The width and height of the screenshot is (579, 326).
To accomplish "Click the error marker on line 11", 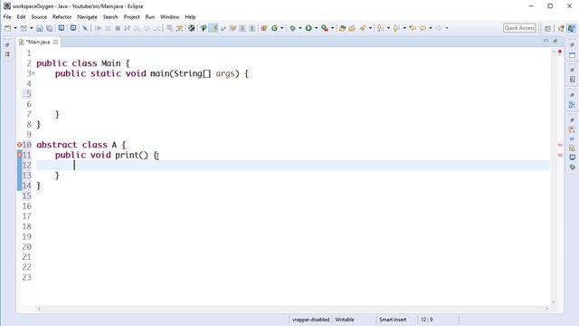I will click(x=20, y=155).
